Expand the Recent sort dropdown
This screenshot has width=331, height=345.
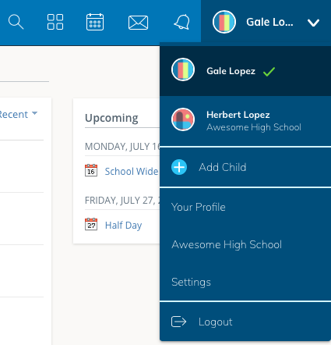tap(18, 114)
